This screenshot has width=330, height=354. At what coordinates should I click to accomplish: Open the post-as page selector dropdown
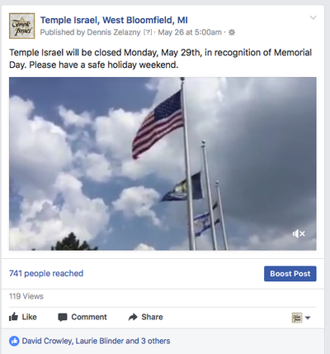308,318
